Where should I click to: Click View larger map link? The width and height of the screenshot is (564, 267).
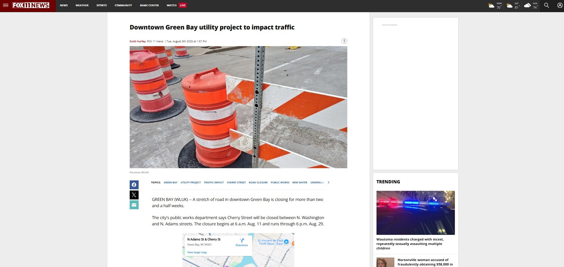(x=197, y=252)
